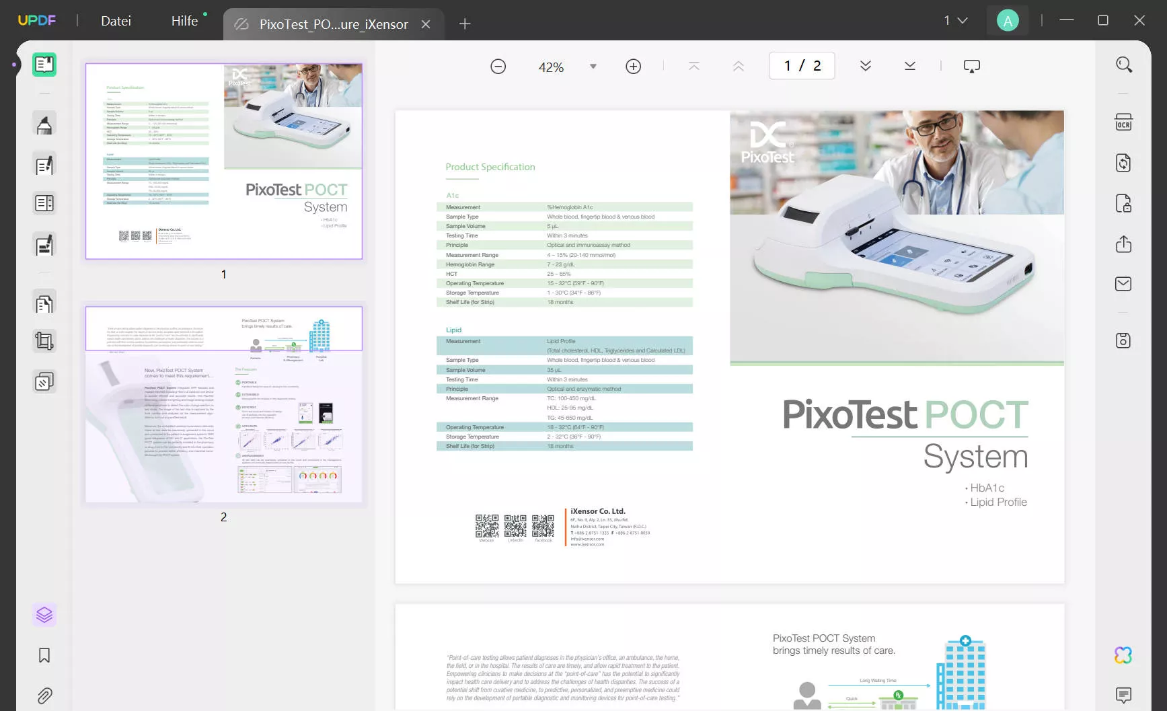Open the Protect PDF lock icon
This screenshot has height=711, width=1167.
pyautogui.click(x=1124, y=203)
